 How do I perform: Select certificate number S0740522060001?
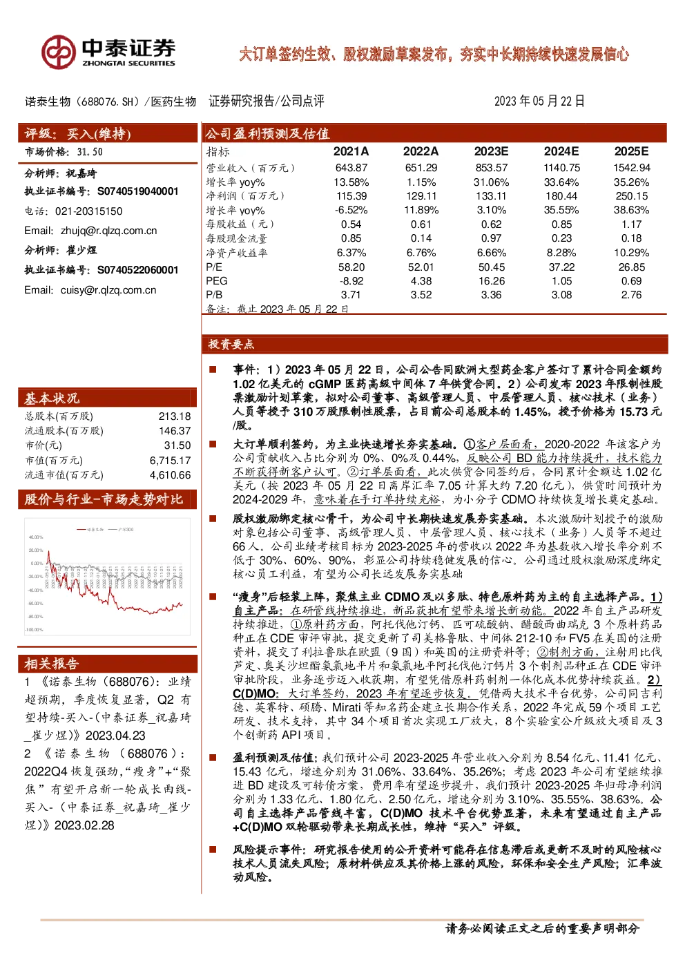[138, 270]
